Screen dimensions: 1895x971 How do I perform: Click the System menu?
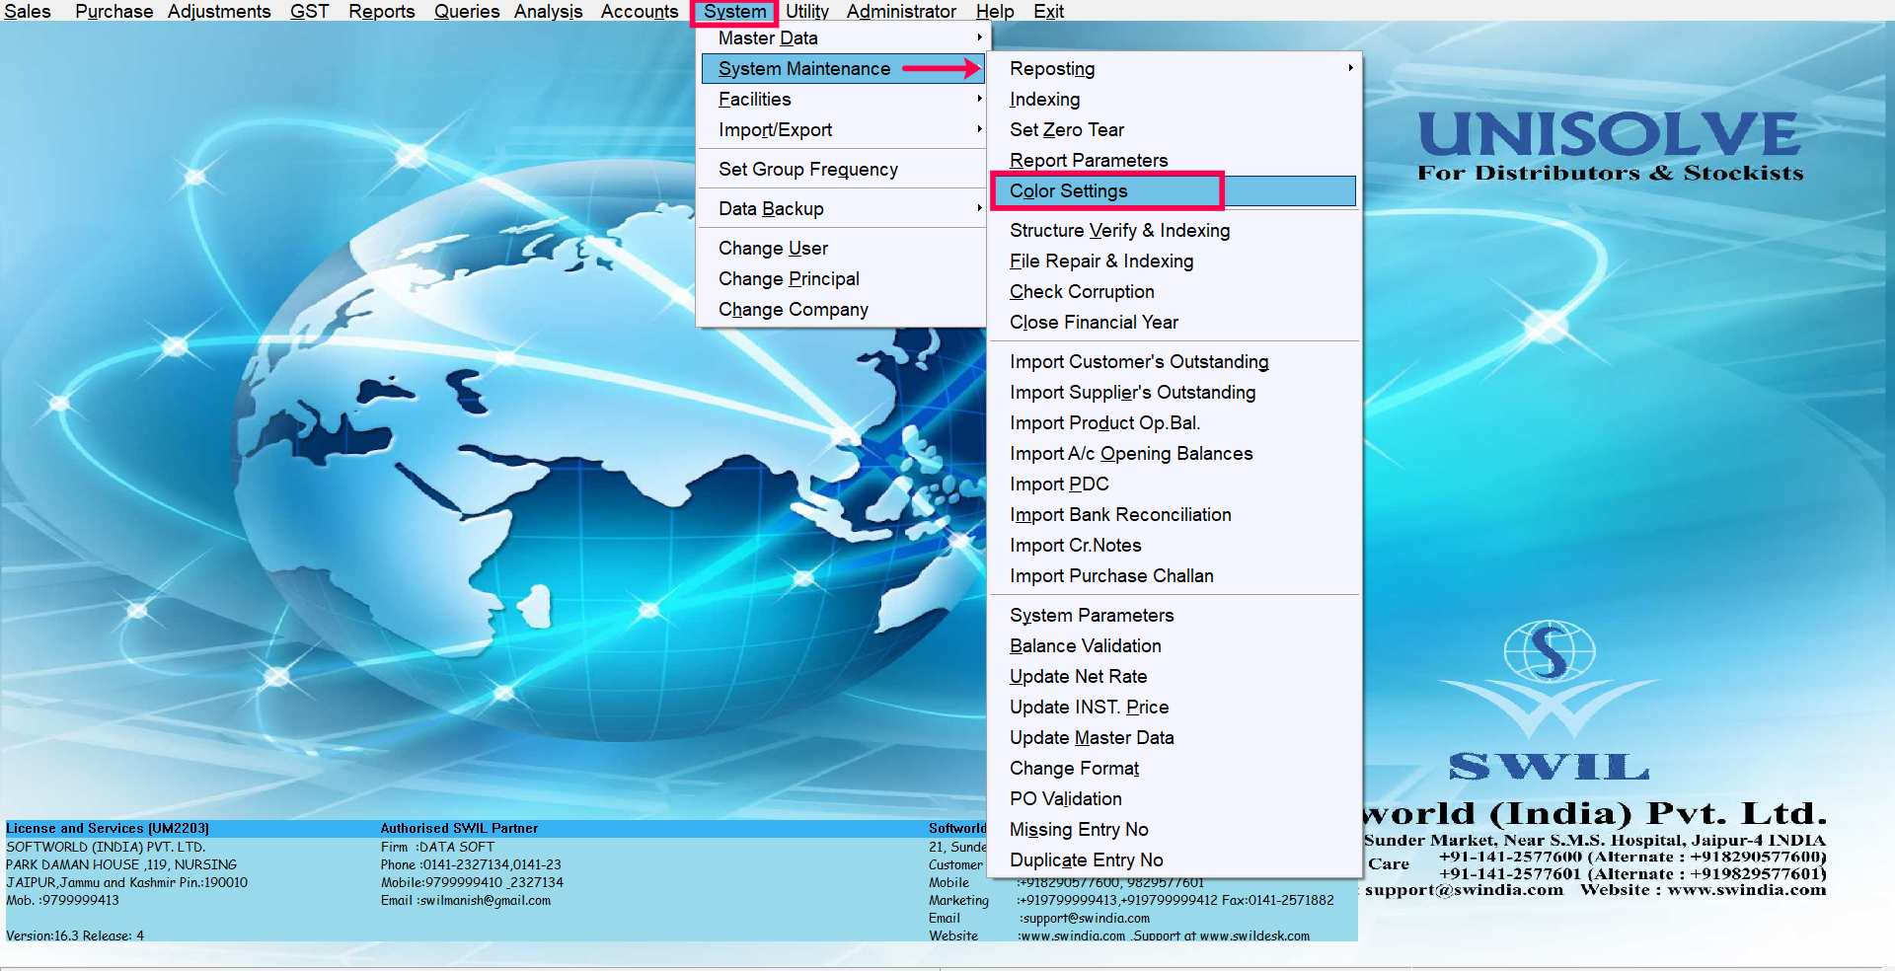coord(734,11)
